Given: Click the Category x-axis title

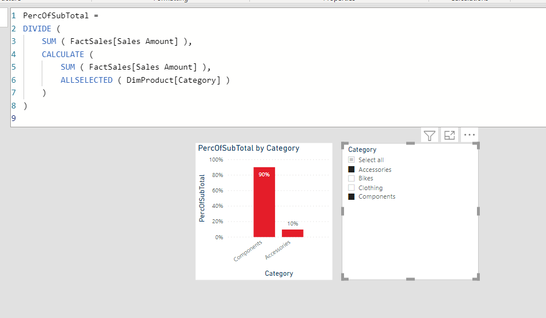Looking at the screenshot, I should point(279,273).
